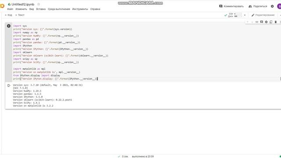This screenshot has height=158, width=281.
Task: Click the line 'from IPython.display import display'
Action: pyautogui.click(x=36, y=75)
